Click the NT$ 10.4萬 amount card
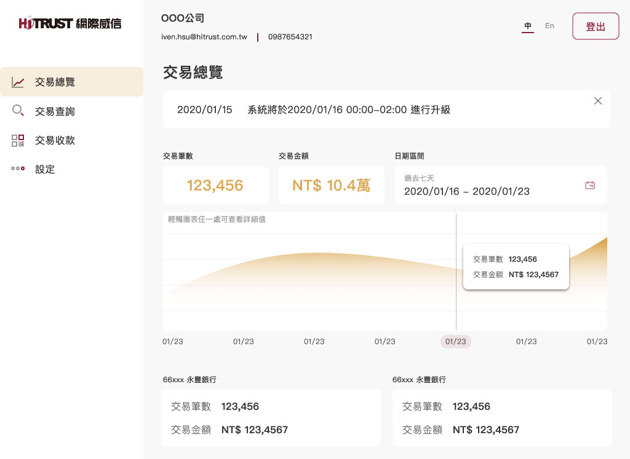Image resolution: width=630 pixels, height=459 pixels. coord(331,185)
